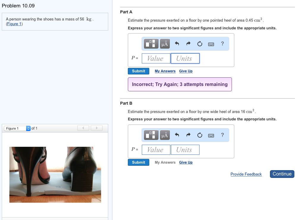Image resolution: width=300 pixels, height=220 pixels.
Task: Open the Figure 1 link
Action: (x=14, y=24)
